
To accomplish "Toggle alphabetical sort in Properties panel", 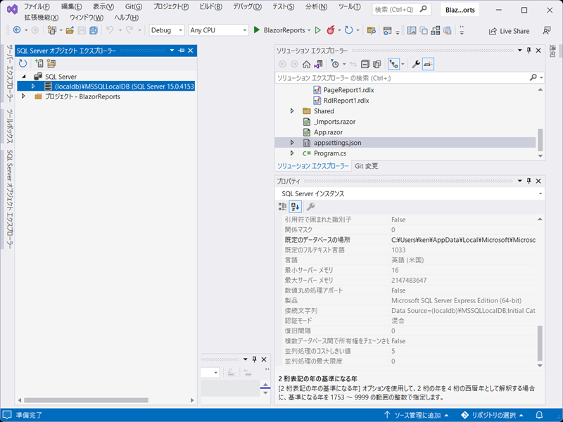I will pyautogui.click(x=295, y=206).
